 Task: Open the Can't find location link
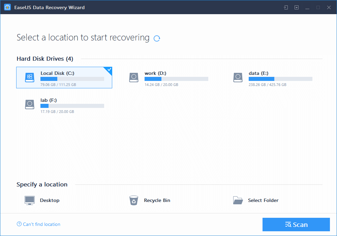pyautogui.click(x=38, y=224)
